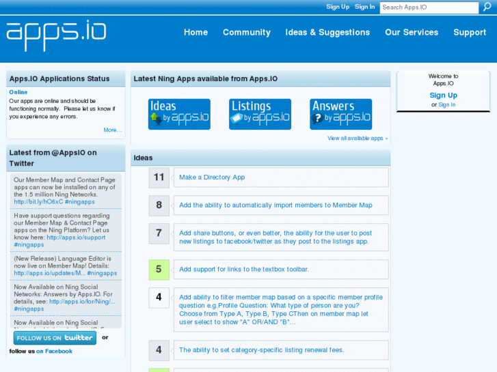Screen dimensions: 497x372
Task: Open Our Services menu item
Action: pyautogui.click(x=412, y=32)
